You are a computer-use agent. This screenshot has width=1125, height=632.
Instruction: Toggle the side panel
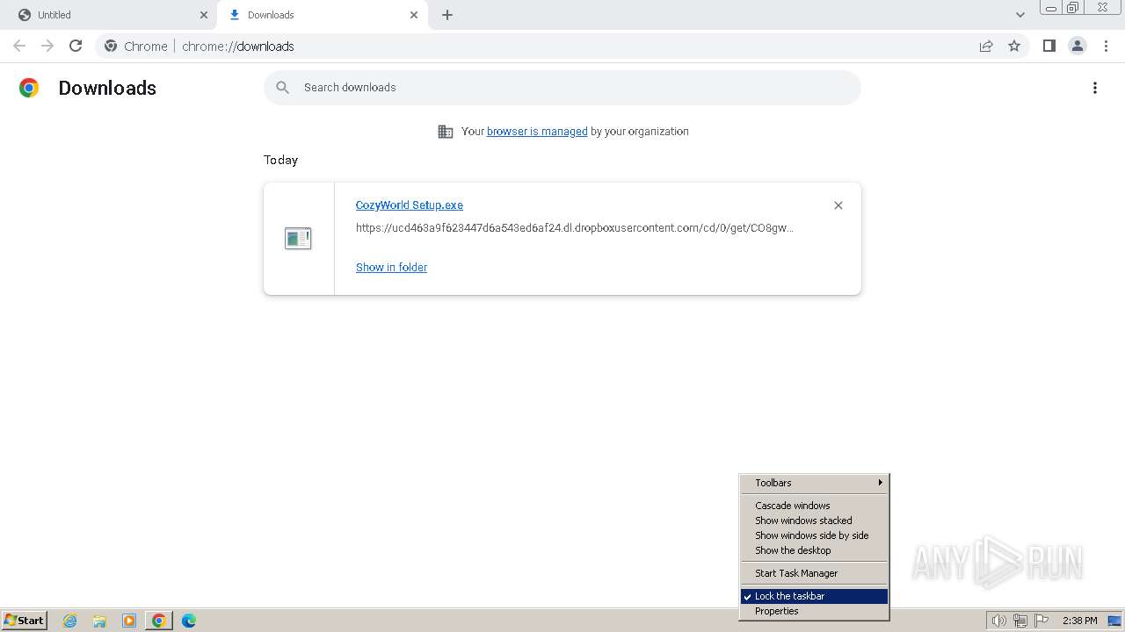(x=1049, y=46)
